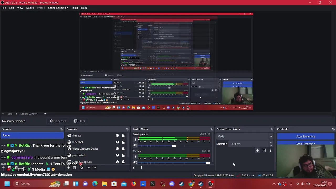336x189 pixels.
Task: Click the Stop Recording button
Action: (x=306, y=143)
